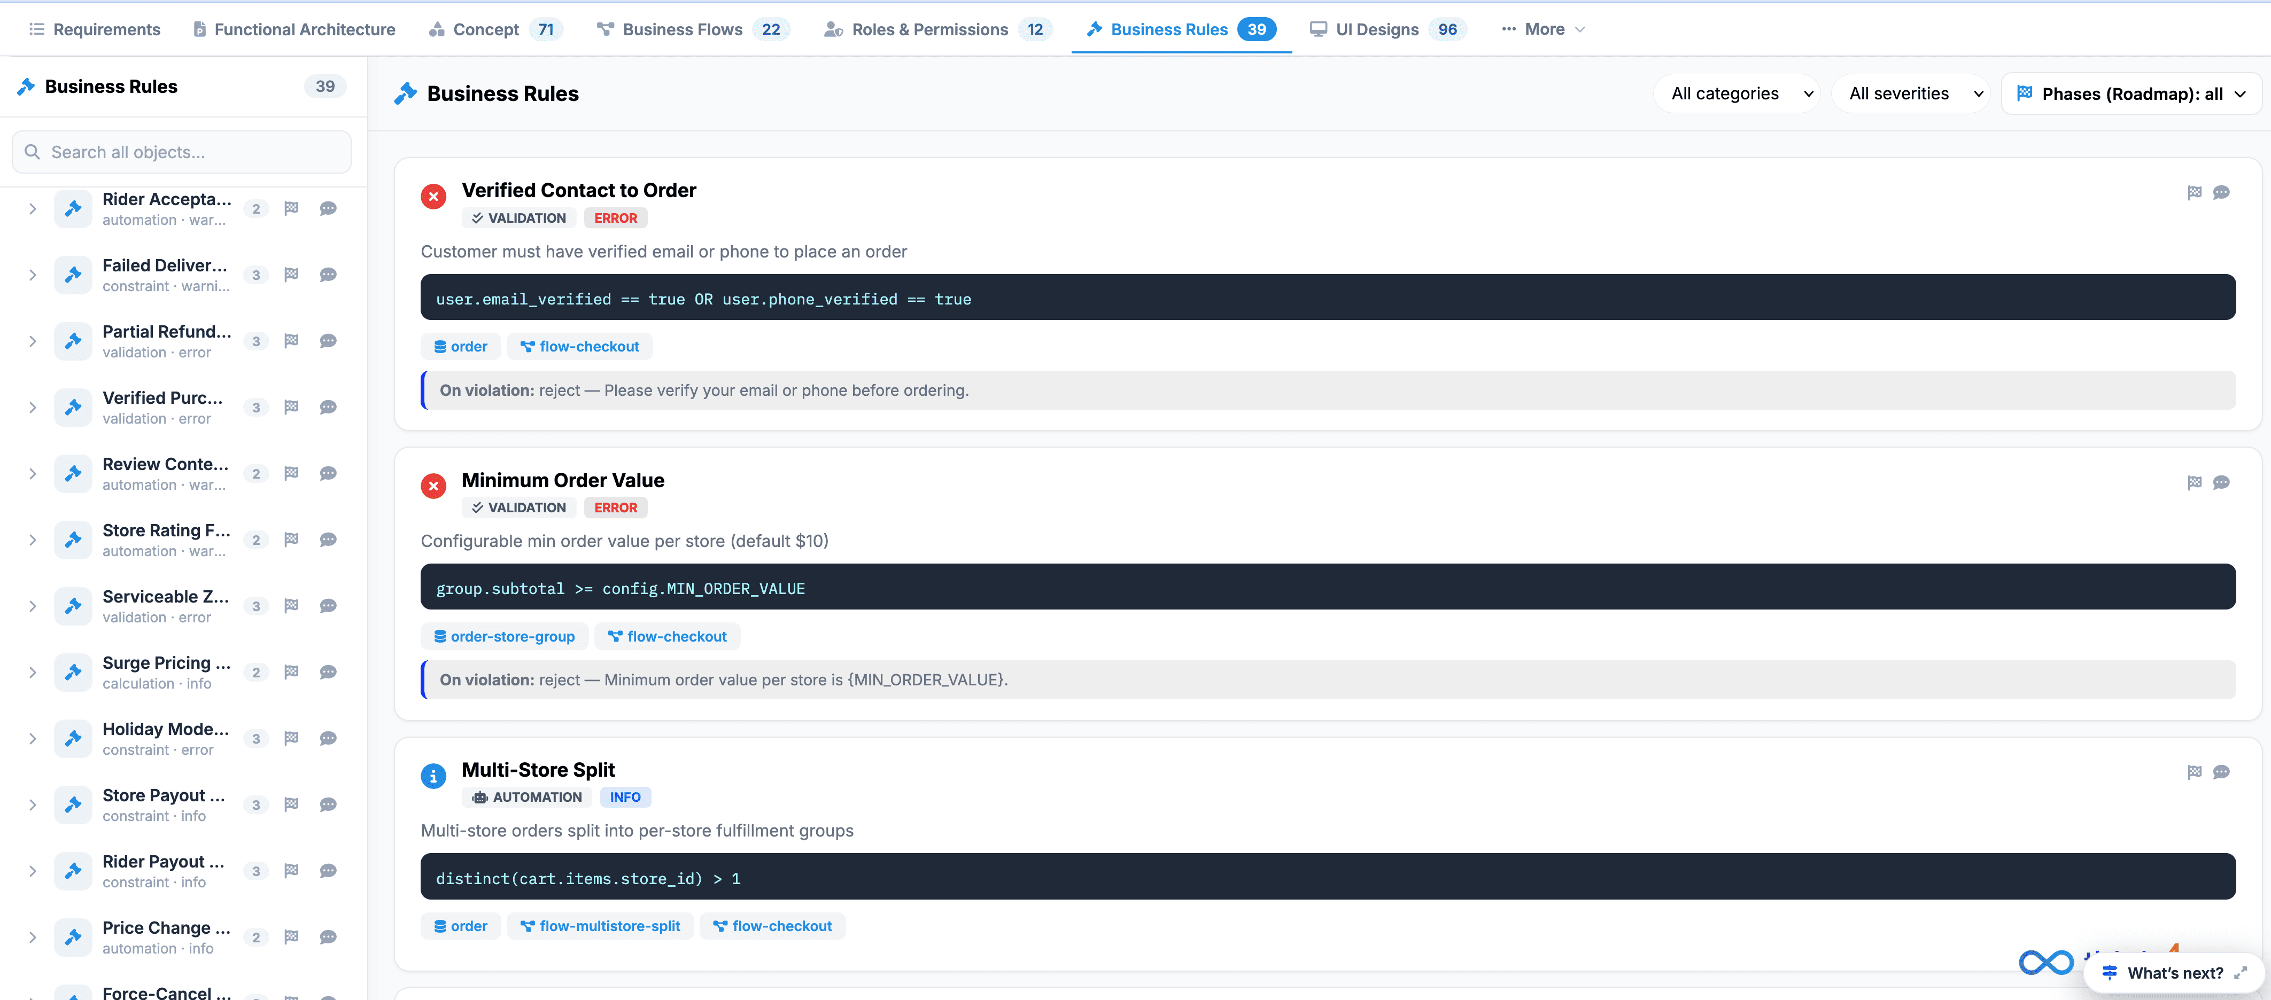Click the flow-multistore-split tag
This screenshot has width=2271, height=1000.
[x=600, y=926]
